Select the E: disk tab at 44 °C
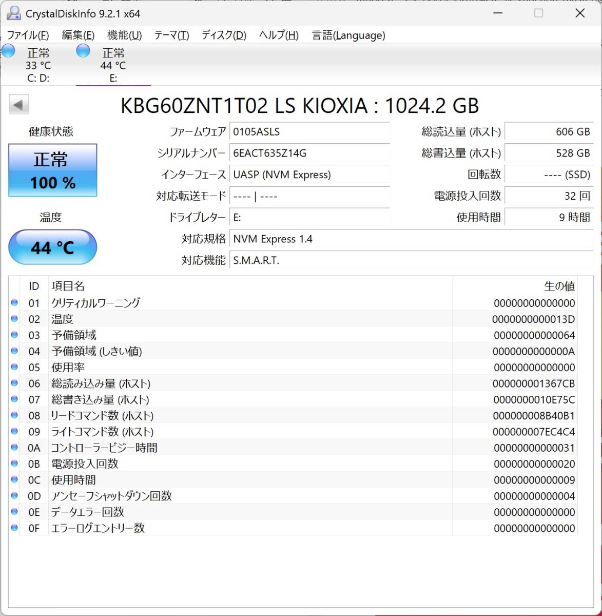The height and width of the screenshot is (616, 602). (113, 65)
